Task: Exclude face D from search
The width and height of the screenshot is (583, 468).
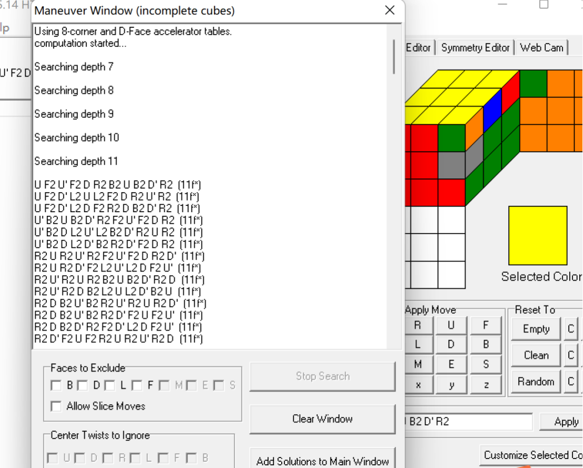Action: pos(83,385)
